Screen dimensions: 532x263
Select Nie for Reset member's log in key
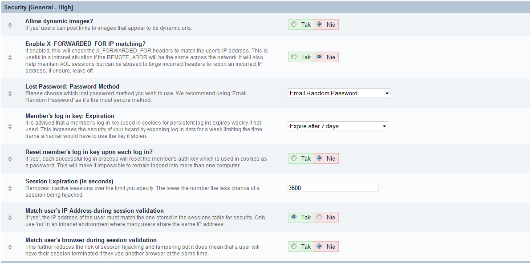tap(319, 158)
